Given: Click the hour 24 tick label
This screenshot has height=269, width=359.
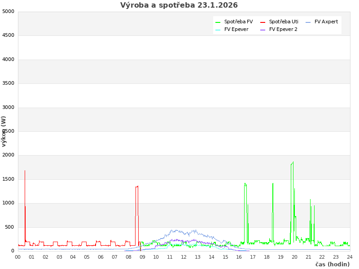Looking at the screenshot, I should pos(350,257).
